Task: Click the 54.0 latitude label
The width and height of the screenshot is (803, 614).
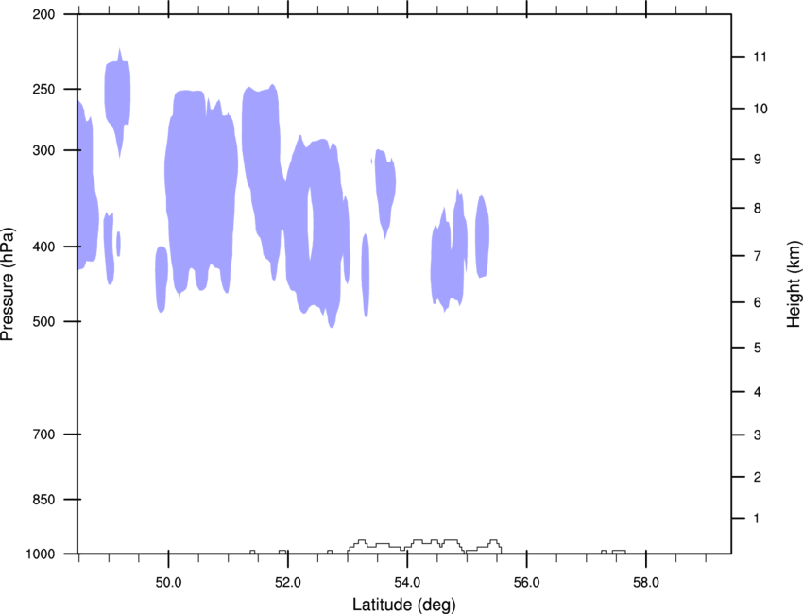Action: [407, 583]
